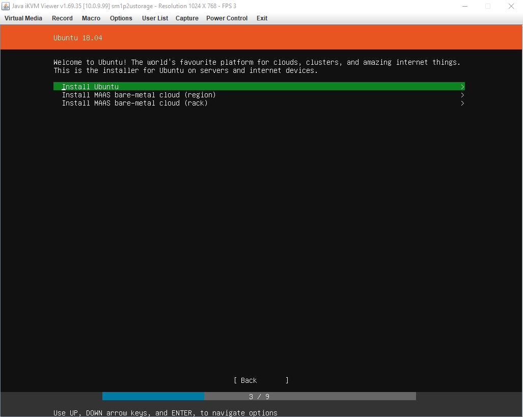Select the Install Ubuntu option
Viewport: 523px width, 417px height.
pos(259,87)
